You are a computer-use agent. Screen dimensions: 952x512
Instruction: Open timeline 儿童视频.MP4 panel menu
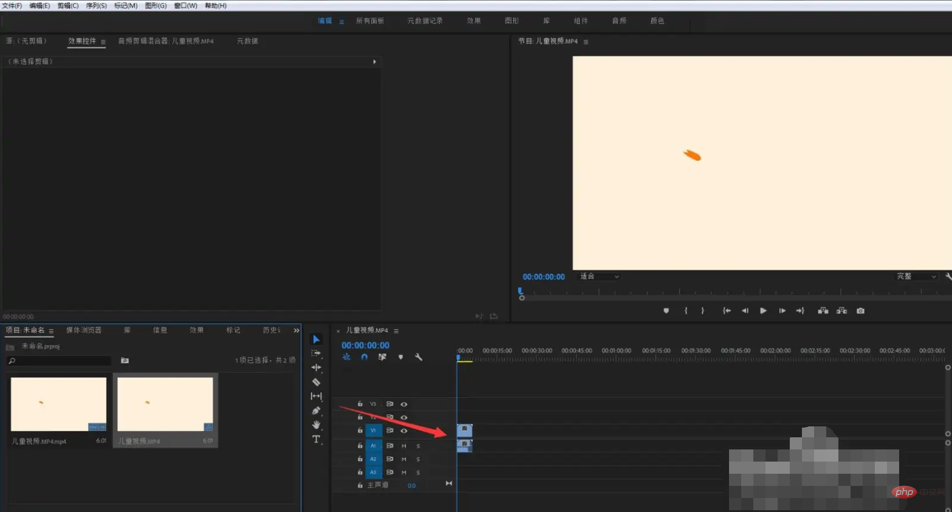[x=396, y=331]
